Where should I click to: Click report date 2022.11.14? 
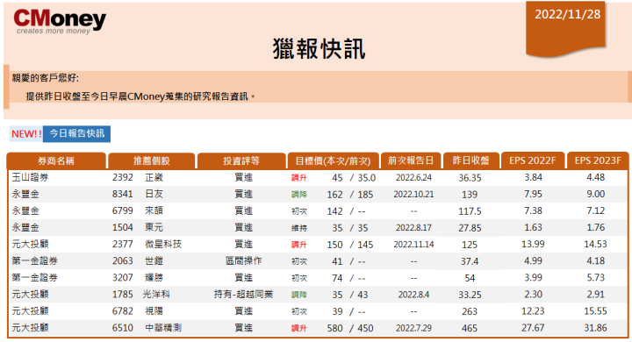[413, 244]
